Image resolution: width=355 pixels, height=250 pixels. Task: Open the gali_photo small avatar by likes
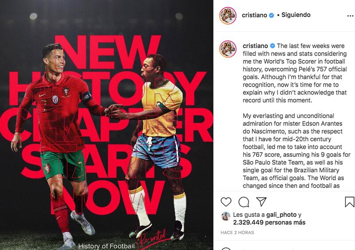[226, 216]
